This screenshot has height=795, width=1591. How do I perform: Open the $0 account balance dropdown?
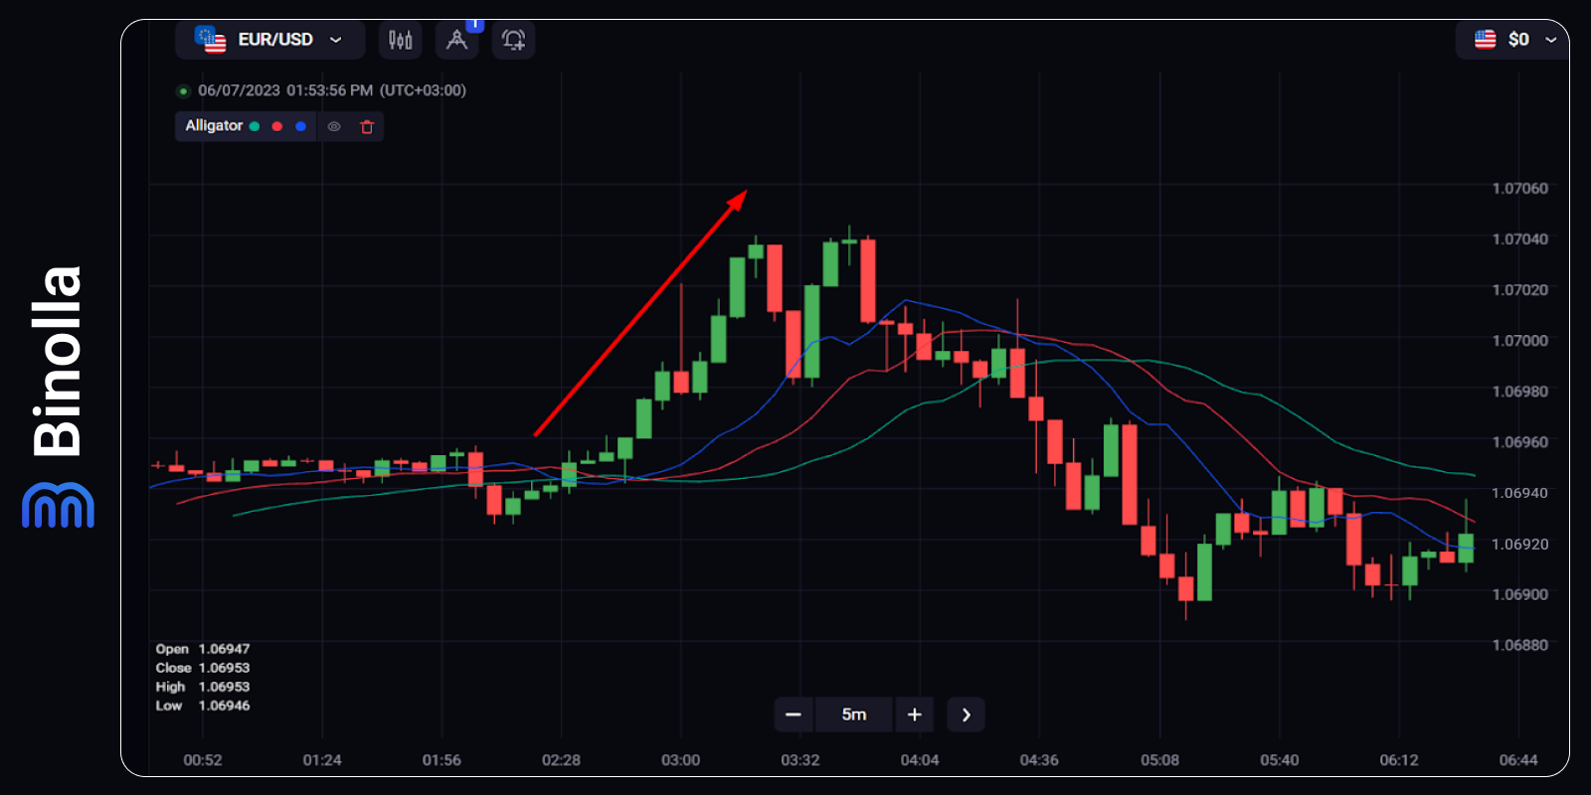tap(1513, 40)
